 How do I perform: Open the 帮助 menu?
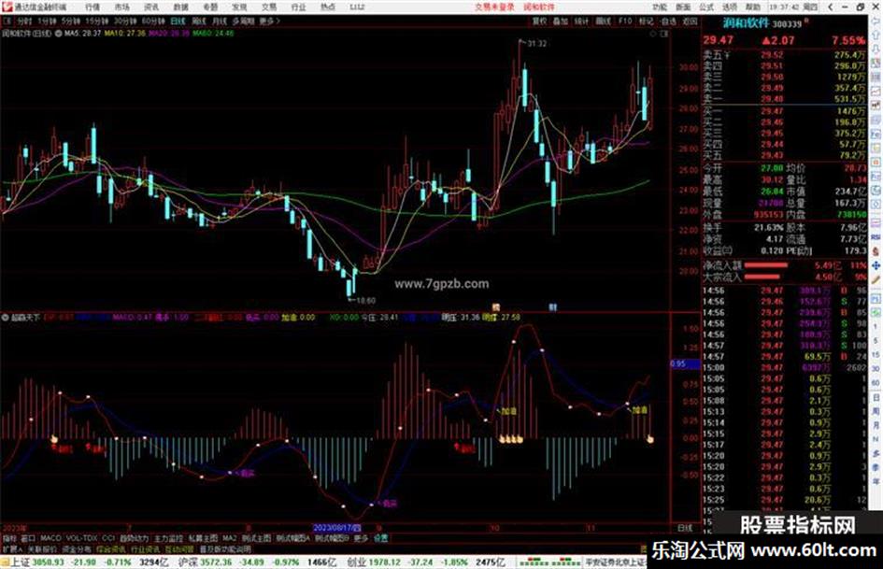point(753,7)
